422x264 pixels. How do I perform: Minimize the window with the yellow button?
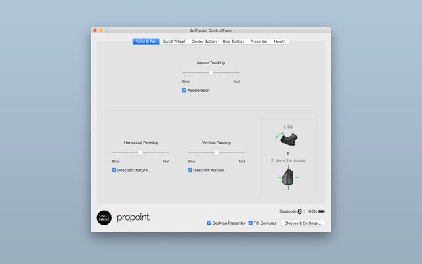coord(101,30)
